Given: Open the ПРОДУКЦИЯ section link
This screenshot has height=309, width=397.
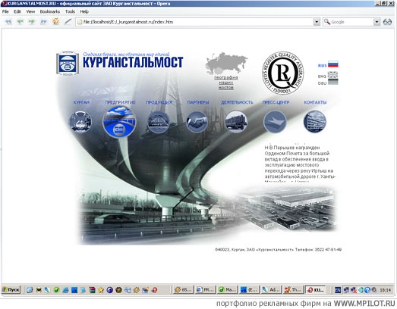Looking at the screenshot, I should 159,102.
